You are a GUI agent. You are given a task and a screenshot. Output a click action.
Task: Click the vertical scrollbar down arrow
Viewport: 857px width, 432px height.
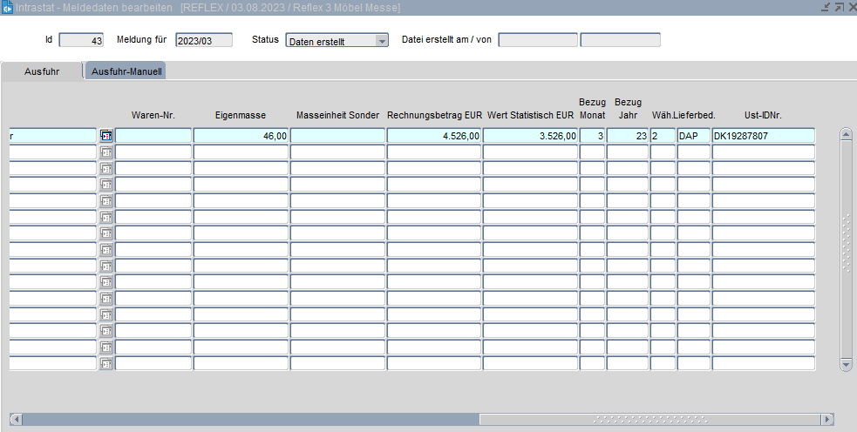click(x=845, y=365)
